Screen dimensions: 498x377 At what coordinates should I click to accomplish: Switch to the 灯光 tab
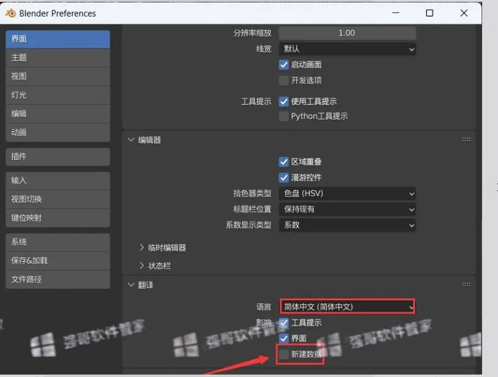pyautogui.click(x=58, y=95)
